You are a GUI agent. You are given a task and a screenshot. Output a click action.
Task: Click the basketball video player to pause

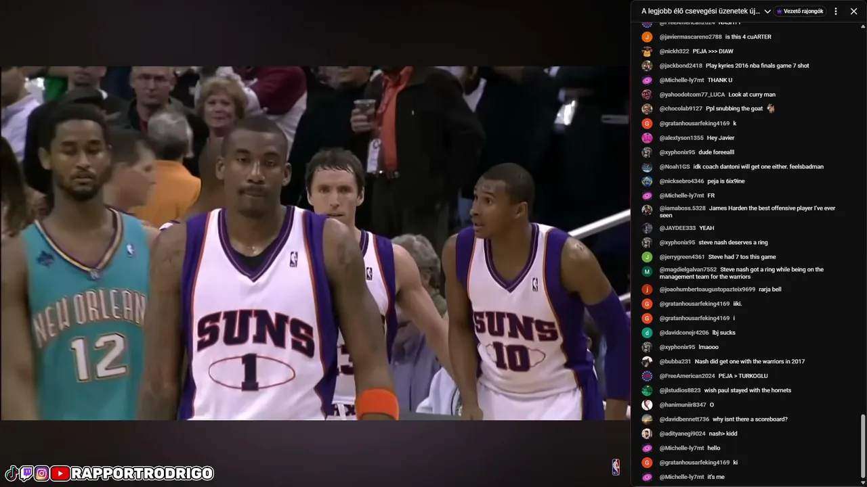[315, 243]
